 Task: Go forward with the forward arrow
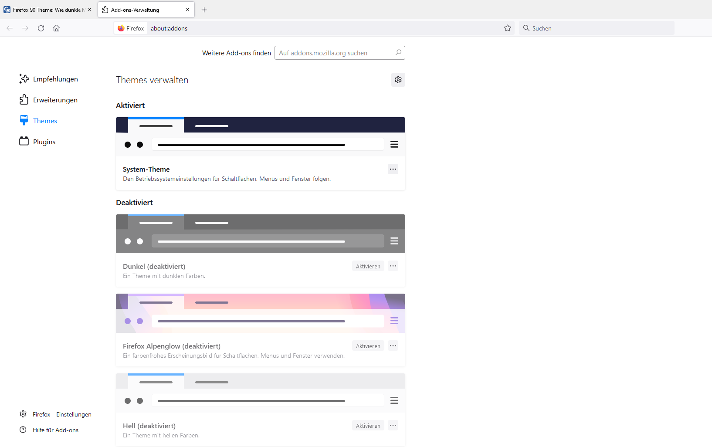pyautogui.click(x=25, y=28)
